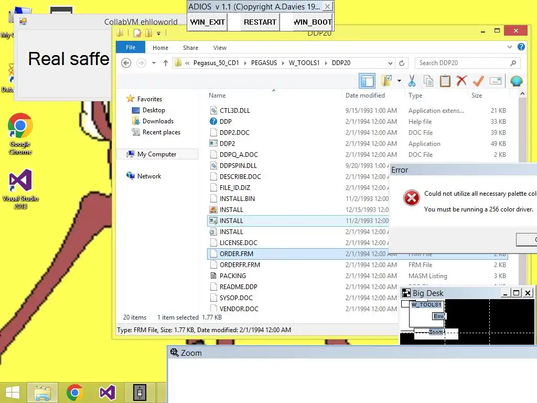Open the recent locations dropdown arrow
Screen dimensions: 537x403
tap(154, 63)
